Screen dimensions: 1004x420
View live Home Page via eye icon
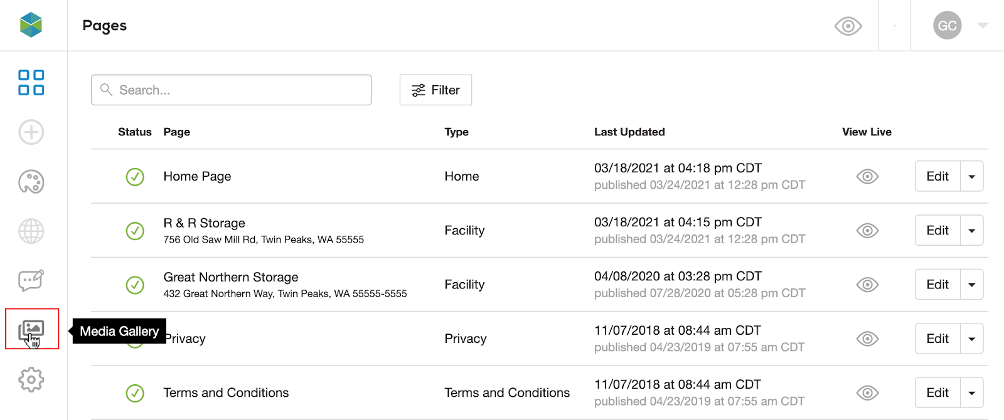tap(867, 177)
